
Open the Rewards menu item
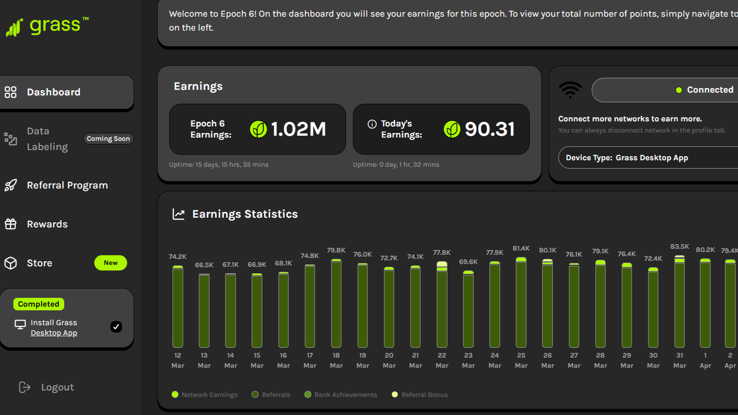[47, 224]
